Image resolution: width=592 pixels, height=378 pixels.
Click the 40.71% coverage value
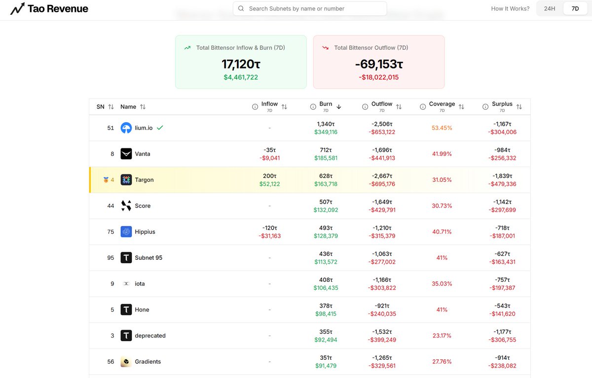click(442, 232)
